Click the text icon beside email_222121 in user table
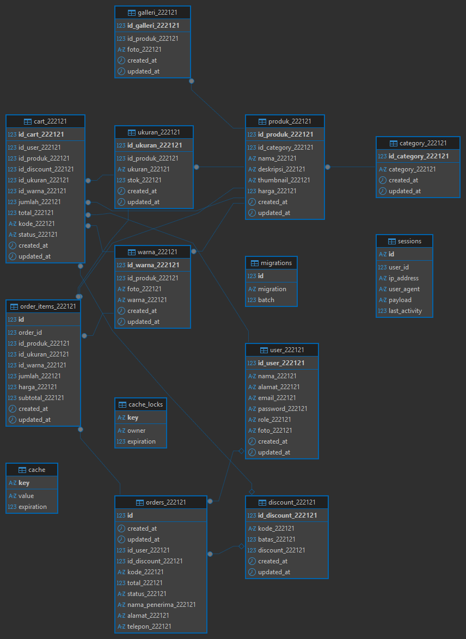 [x=252, y=398]
